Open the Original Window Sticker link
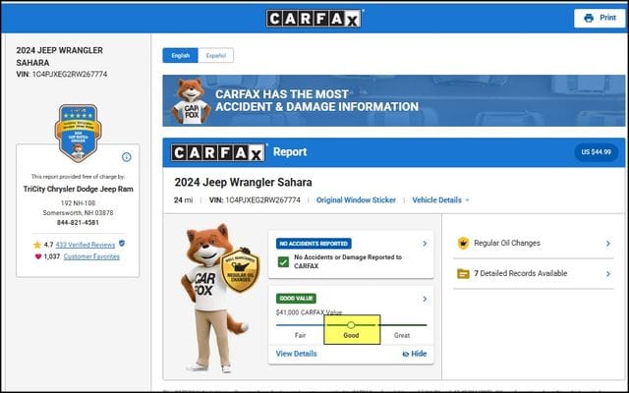This screenshot has width=629, height=393. tap(356, 200)
